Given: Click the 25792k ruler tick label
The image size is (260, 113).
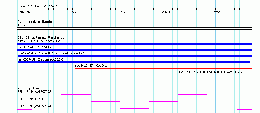Looking at the screenshot, I should [x=25, y=12].
